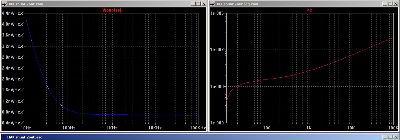Click the 2.0nV/Hz½ axis label

click(13, 79)
